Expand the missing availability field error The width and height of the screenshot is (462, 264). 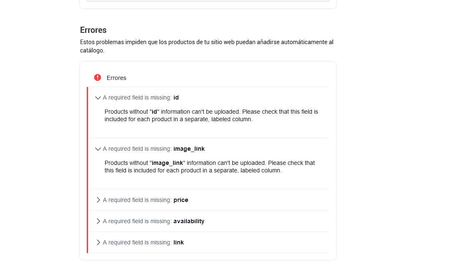coord(98,221)
